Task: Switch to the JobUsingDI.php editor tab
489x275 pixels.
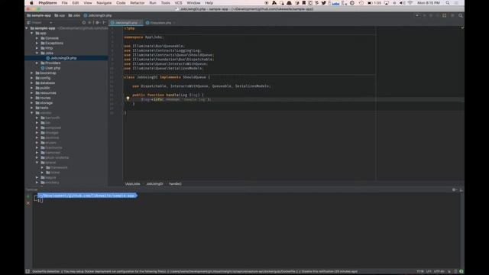Action: 125,23
